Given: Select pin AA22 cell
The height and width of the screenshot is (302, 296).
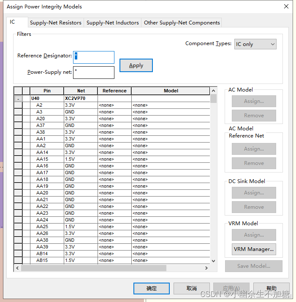Looking at the screenshot, I should click(47, 206).
